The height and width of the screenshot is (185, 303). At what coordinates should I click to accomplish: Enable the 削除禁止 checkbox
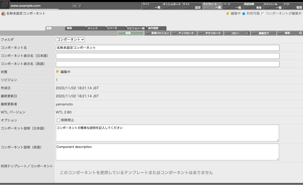(x=58, y=120)
